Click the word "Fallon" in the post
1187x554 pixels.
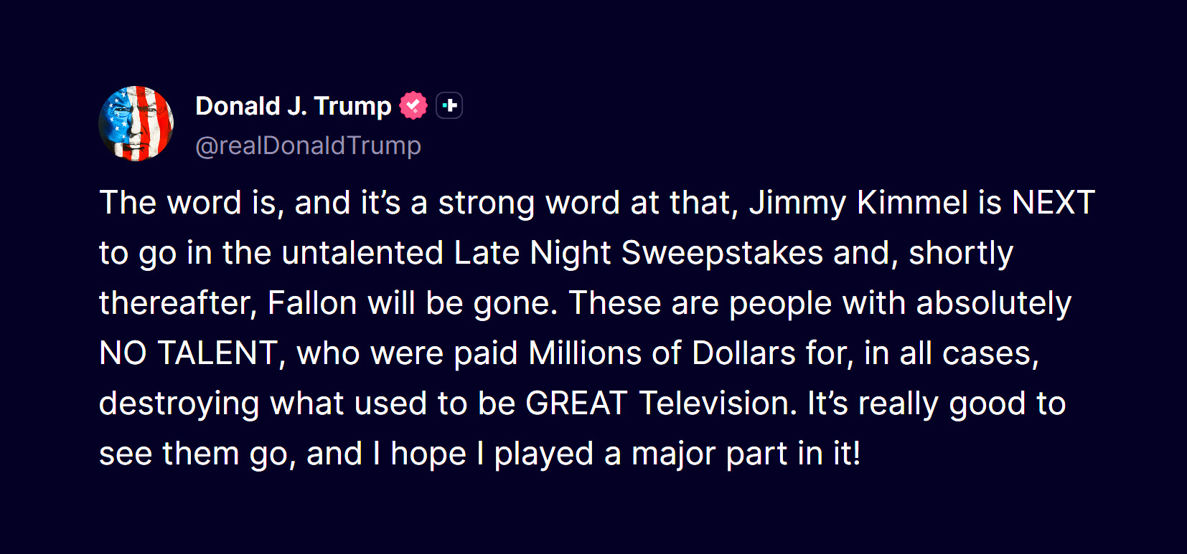coord(312,303)
